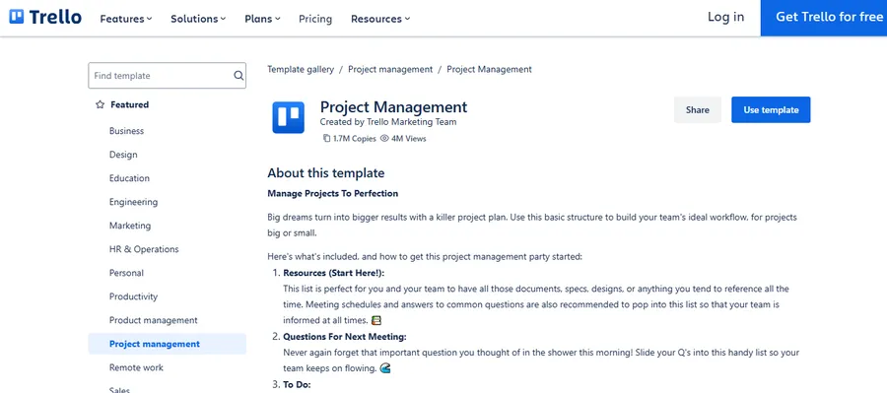Image resolution: width=887 pixels, height=393 pixels.
Task: Click the 'To Do:' list heading
Action: [x=297, y=385]
